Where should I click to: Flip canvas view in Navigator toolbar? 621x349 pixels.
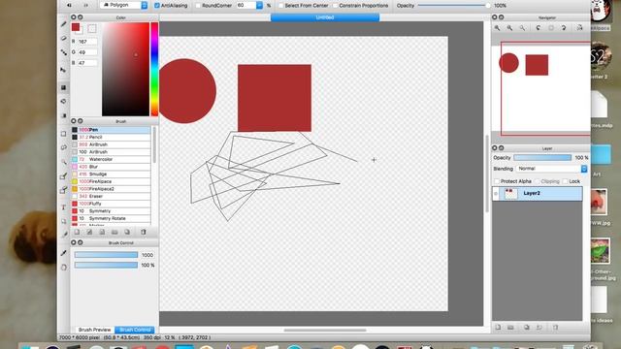click(579, 28)
